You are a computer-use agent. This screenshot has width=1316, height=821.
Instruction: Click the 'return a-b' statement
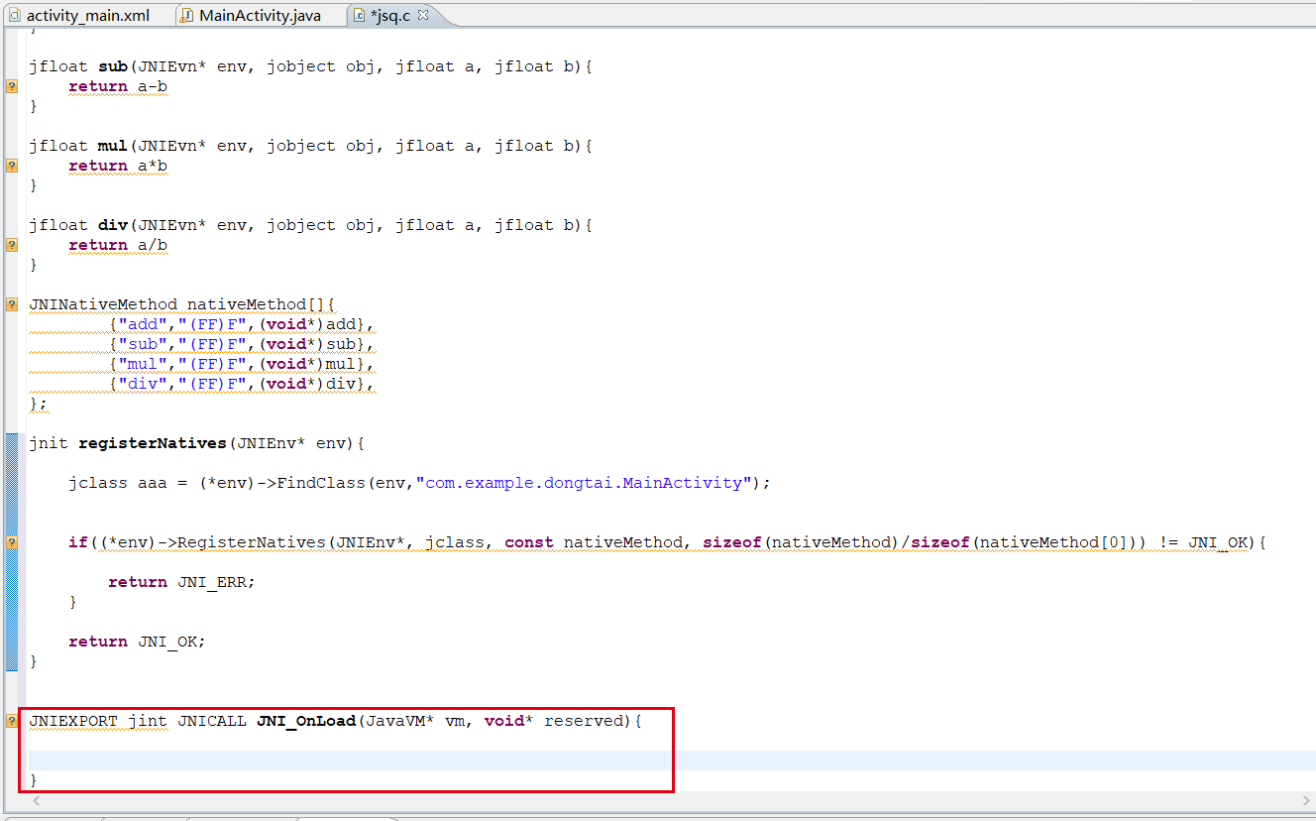(x=118, y=86)
